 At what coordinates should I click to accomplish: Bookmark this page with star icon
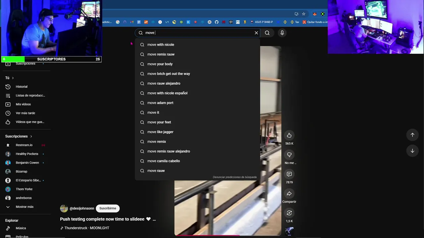[303, 14]
